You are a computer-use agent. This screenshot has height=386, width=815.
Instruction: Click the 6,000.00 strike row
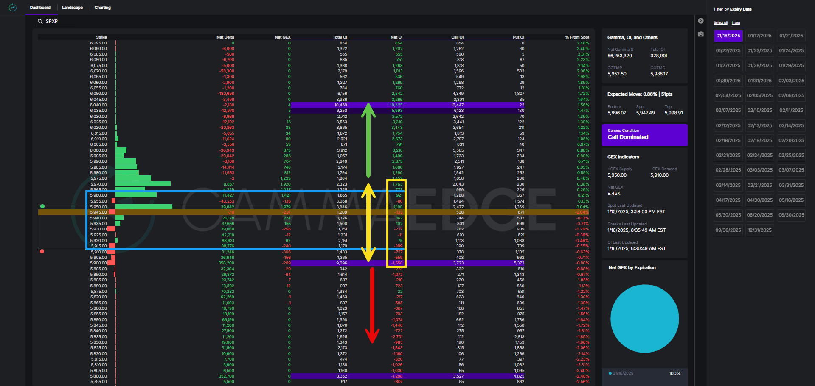[x=314, y=150]
